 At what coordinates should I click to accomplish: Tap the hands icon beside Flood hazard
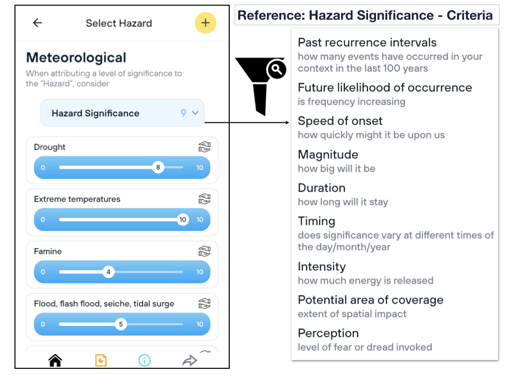pyautogui.click(x=204, y=304)
